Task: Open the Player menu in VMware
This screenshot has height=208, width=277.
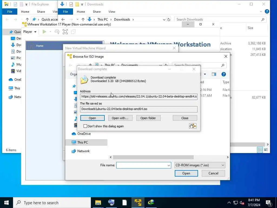Action: tap(30, 32)
